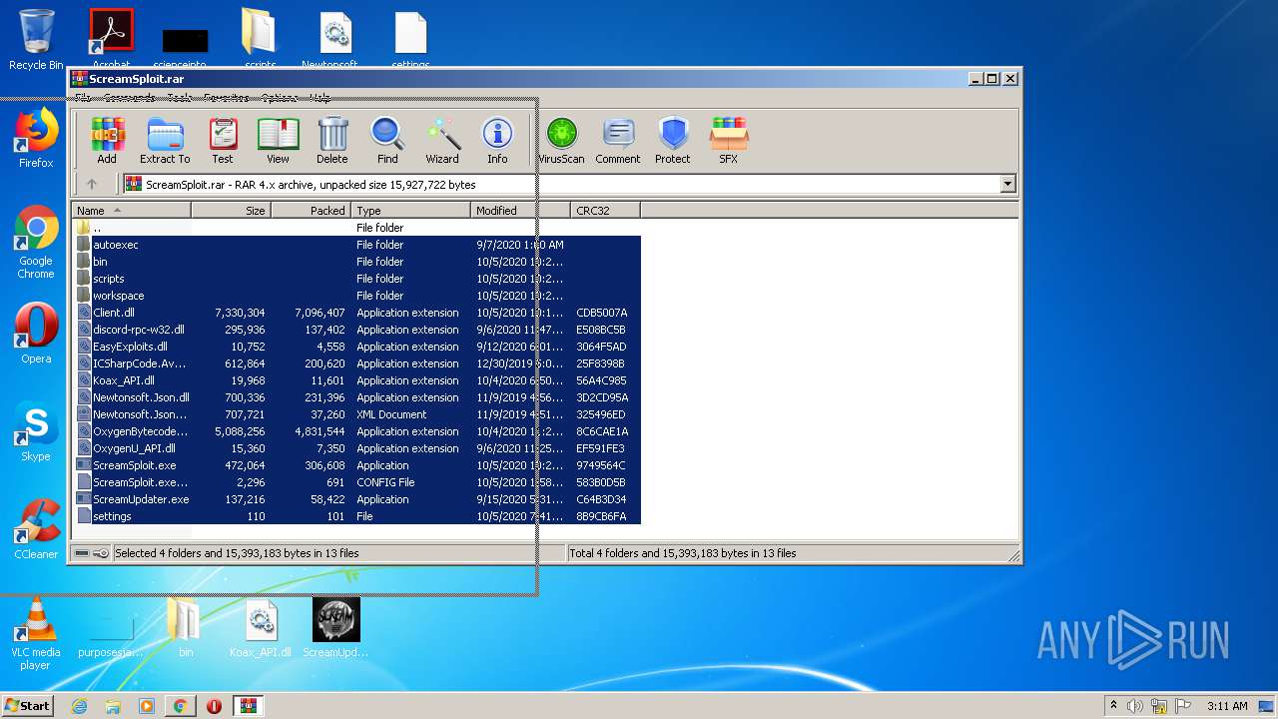Select Koax_API.dll in archive list
This screenshot has width=1278, height=719.
click(356, 380)
